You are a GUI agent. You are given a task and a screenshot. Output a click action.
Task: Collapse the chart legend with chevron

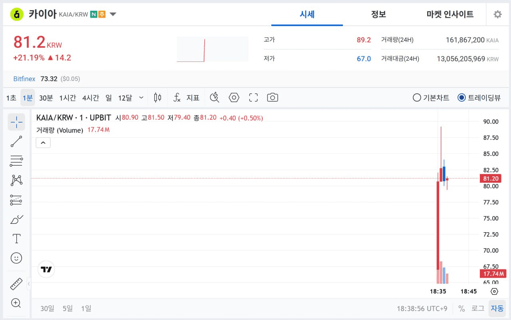click(43, 142)
